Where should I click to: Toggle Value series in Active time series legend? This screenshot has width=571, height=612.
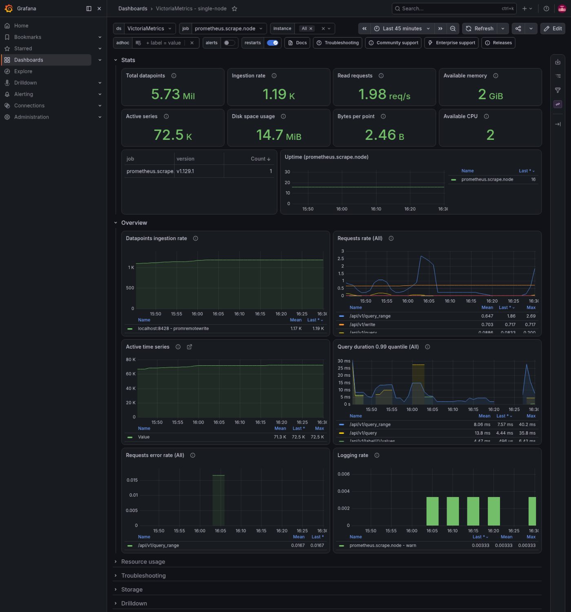(x=144, y=437)
